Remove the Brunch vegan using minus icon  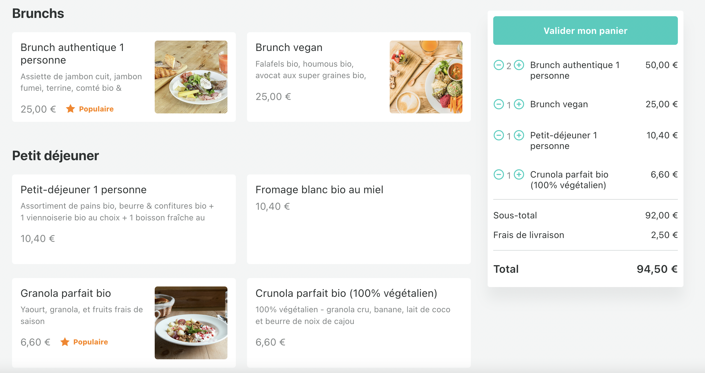click(498, 104)
